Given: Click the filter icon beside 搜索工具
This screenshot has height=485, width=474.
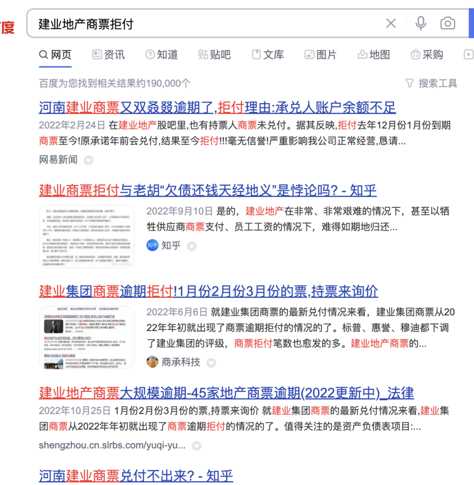Looking at the screenshot, I should click(410, 83).
